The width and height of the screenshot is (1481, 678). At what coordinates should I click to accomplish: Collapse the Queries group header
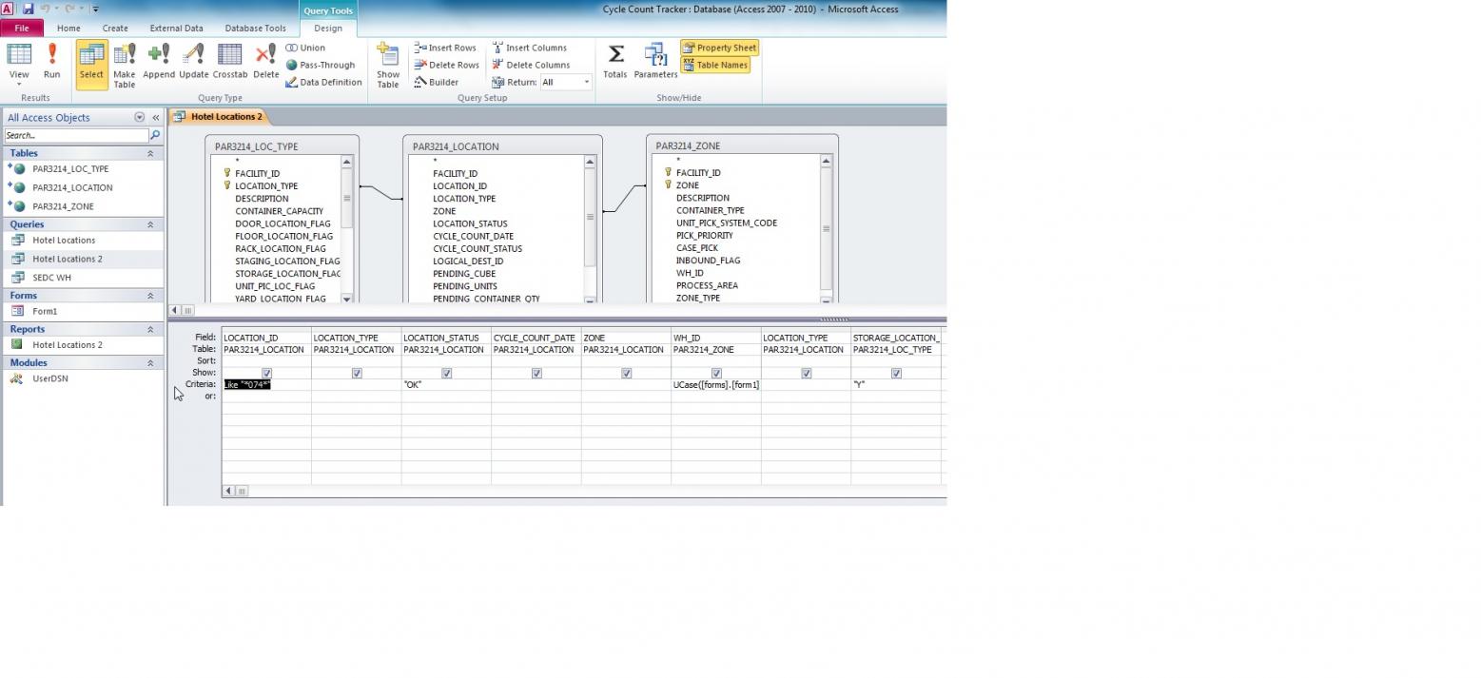click(x=149, y=224)
